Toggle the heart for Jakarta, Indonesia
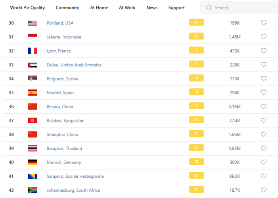 (x=263, y=37)
